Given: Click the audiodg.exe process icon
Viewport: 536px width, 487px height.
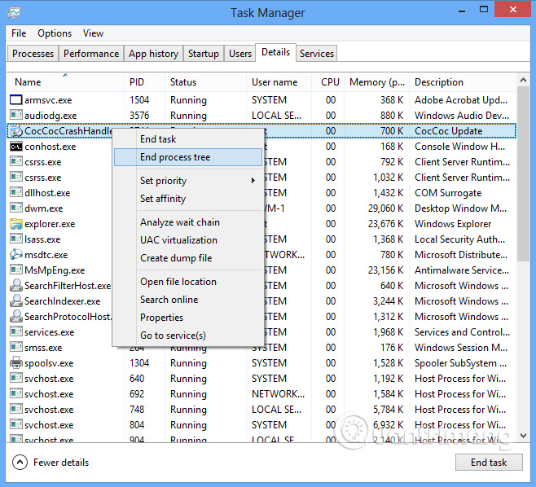Looking at the screenshot, I should [15, 115].
